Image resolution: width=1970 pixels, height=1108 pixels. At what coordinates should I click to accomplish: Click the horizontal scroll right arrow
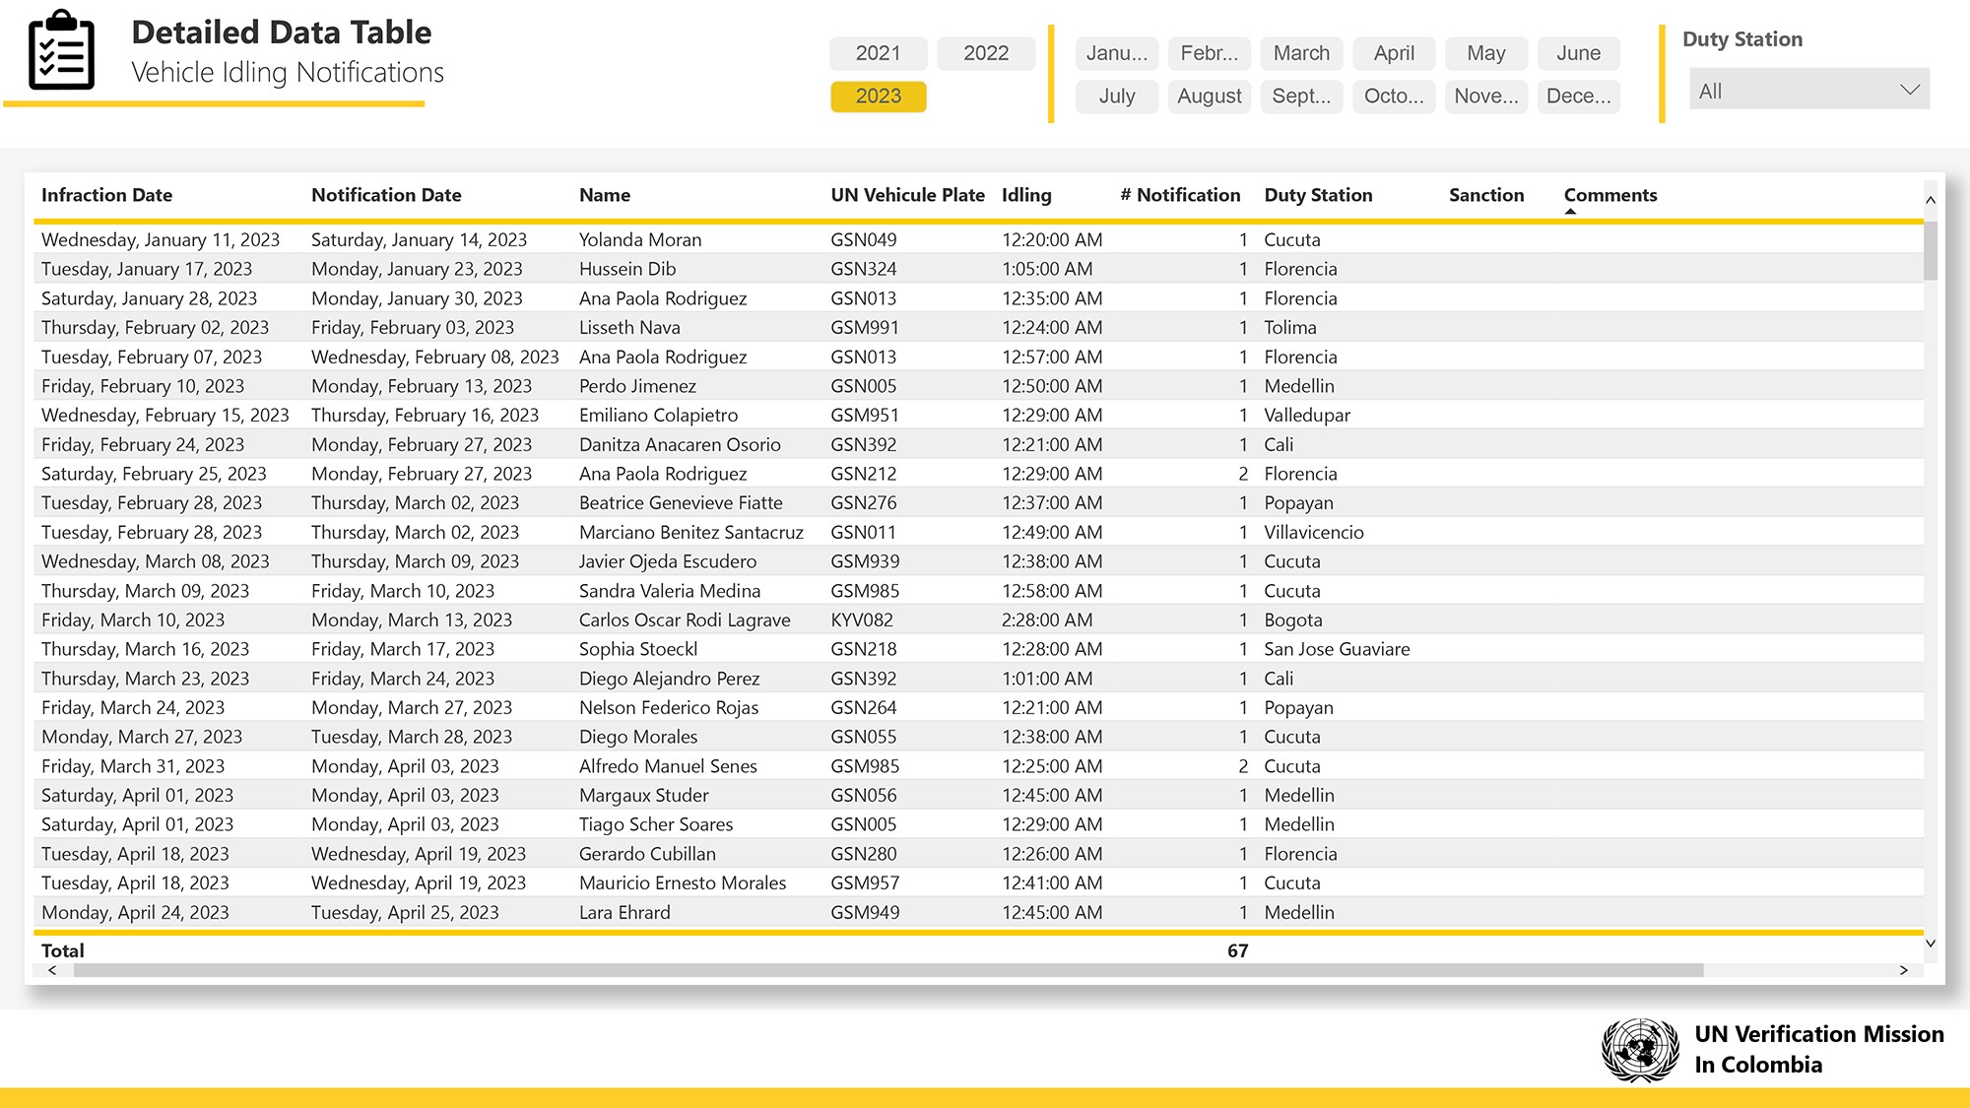tap(1904, 970)
